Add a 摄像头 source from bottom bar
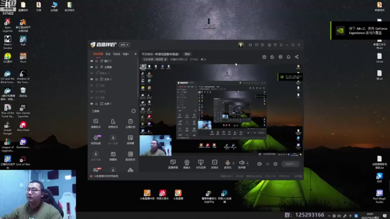Screen dimensions: 390x219 pos(187,164)
